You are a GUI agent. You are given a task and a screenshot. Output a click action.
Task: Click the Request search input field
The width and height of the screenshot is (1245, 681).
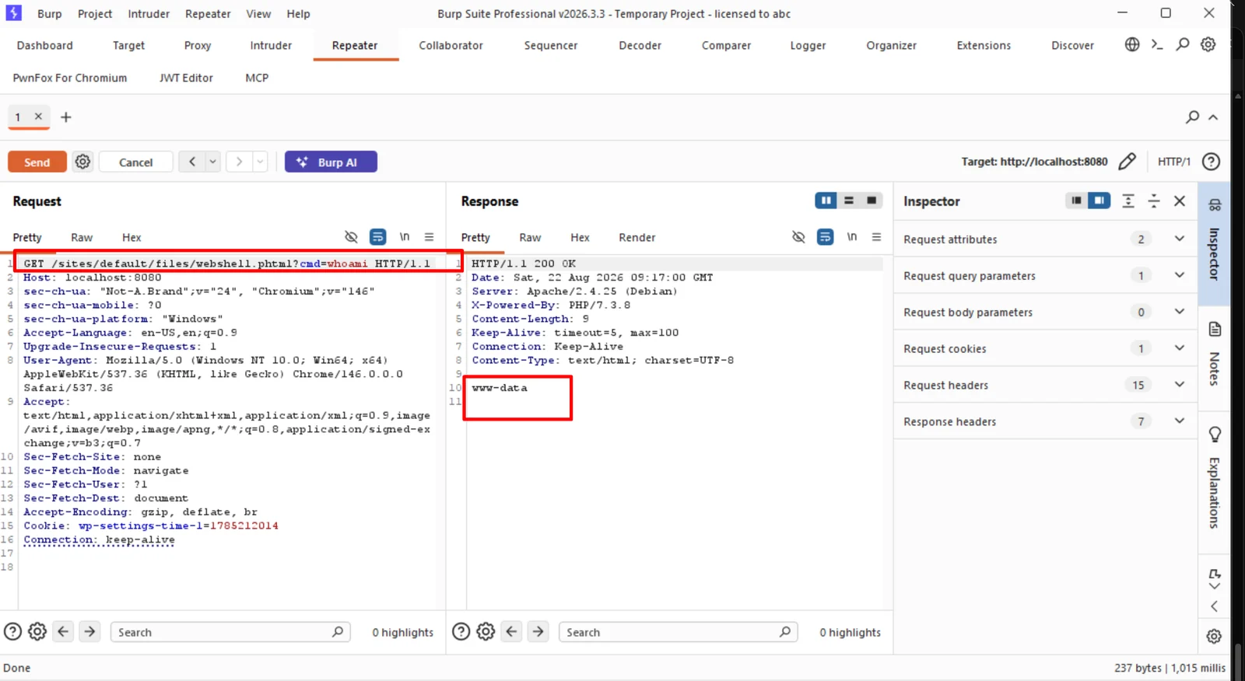[230, 632]
